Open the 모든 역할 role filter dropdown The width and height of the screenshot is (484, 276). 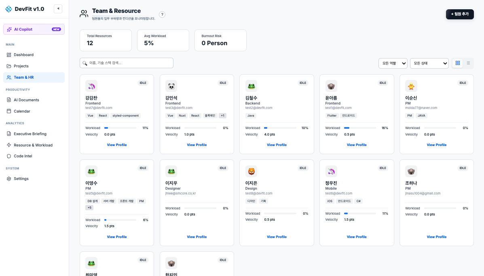[x=393, y=63]
